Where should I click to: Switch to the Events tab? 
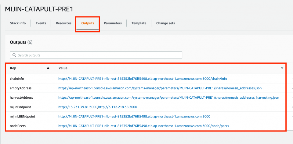point(41,23)
